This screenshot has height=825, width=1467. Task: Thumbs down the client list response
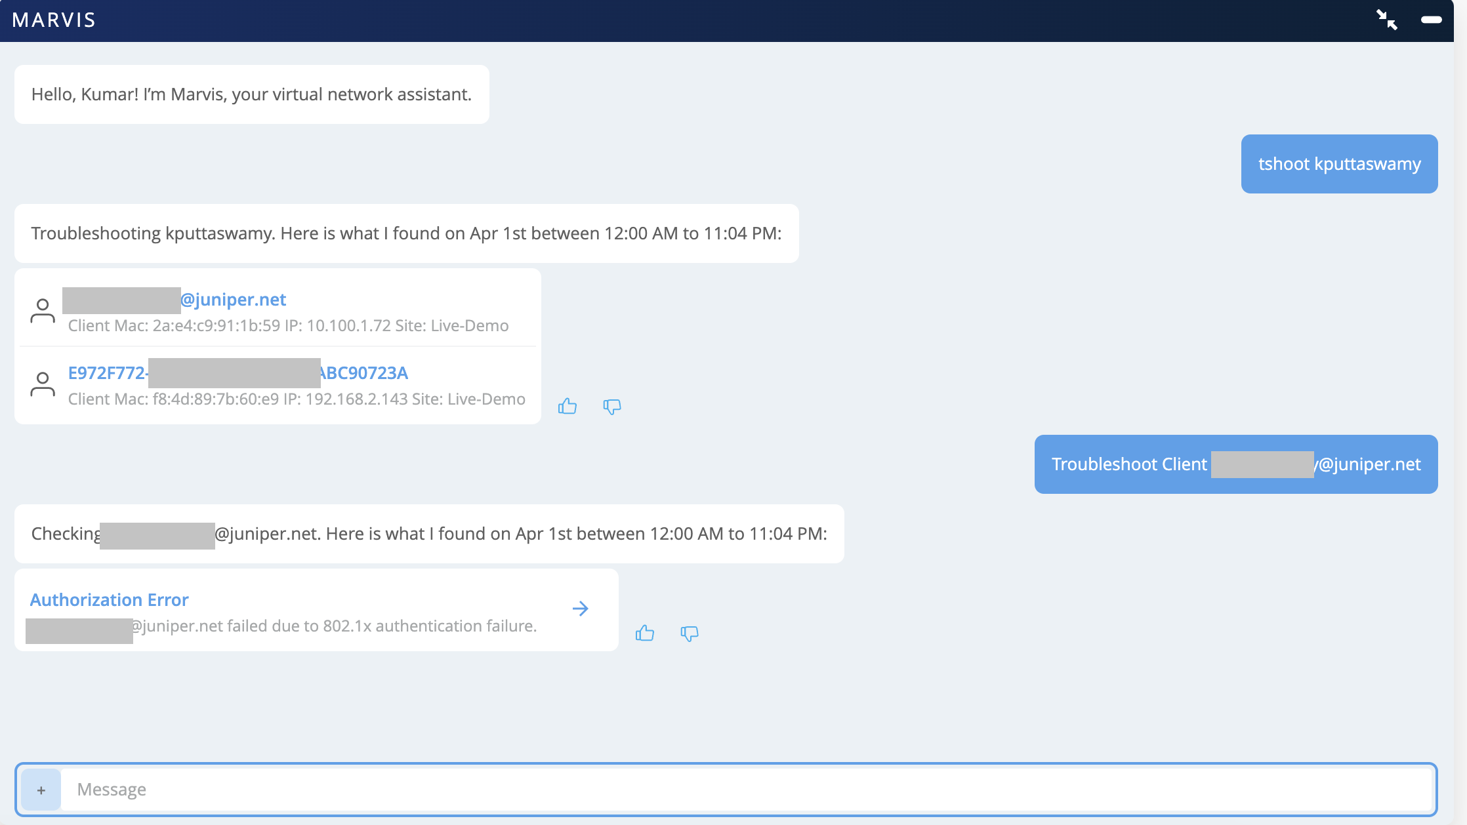coord(611,407)
